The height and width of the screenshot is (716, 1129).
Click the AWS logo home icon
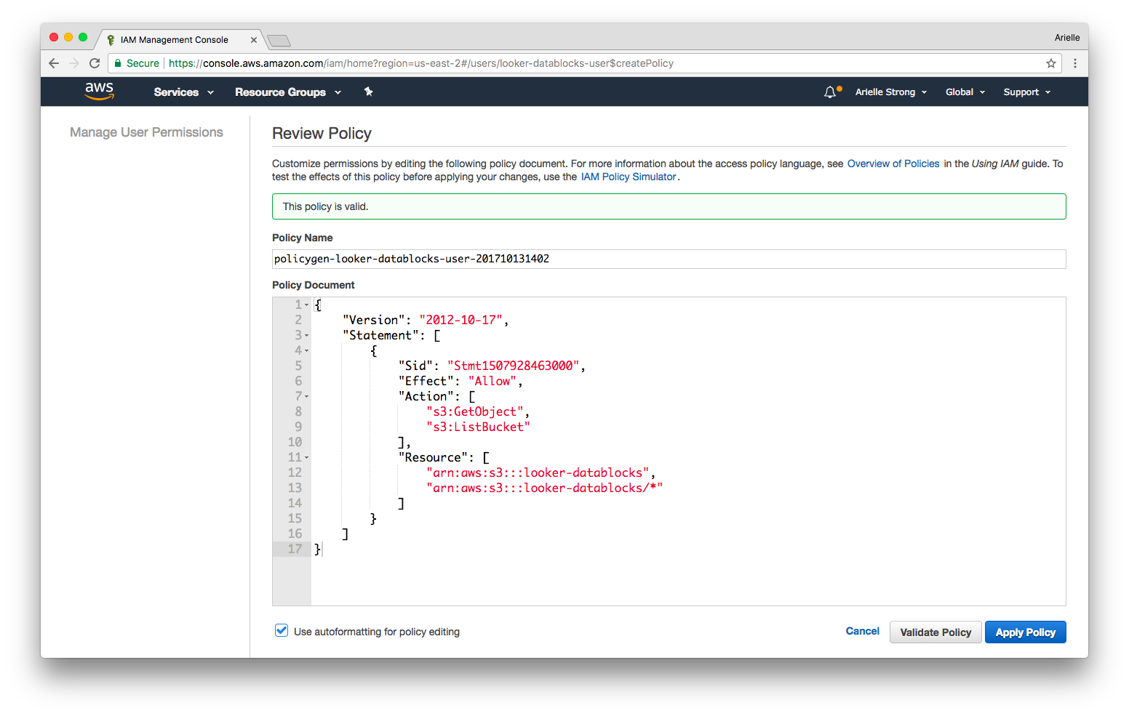pos(99,91)
